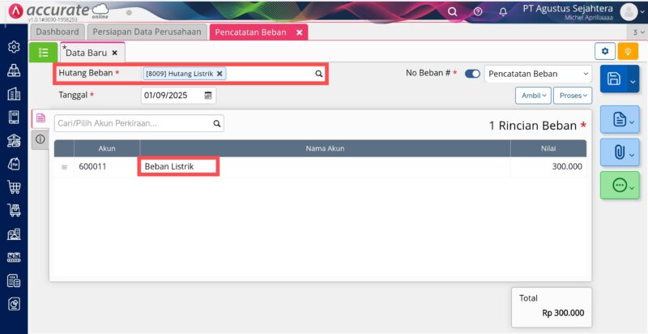648x334 pixels.
Task: Click the blue Save (floppy disk) button
Action: [x=613, y=79]
